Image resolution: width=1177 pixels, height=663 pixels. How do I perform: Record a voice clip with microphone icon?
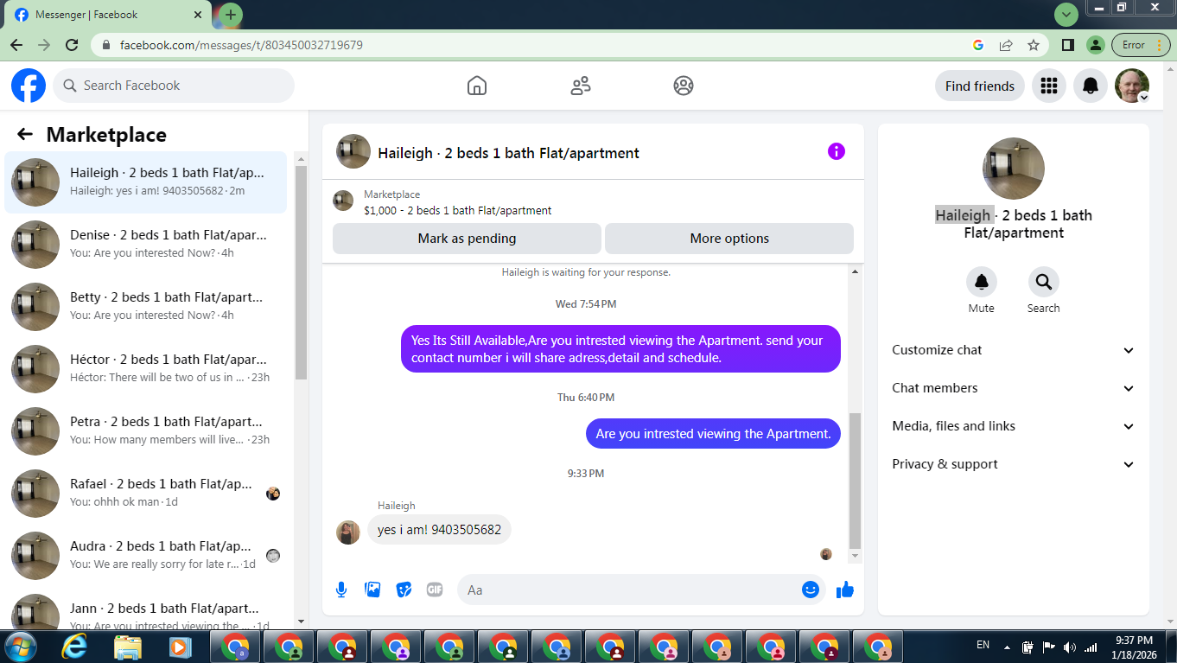tap(341, 590)
